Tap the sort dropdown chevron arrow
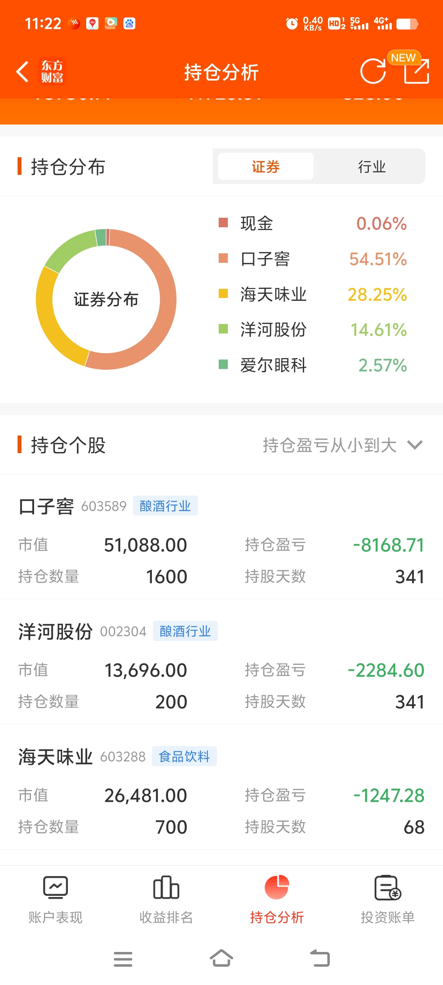This screenshot has width=443, height=985. pyautogui.click(x=415, y=445)
